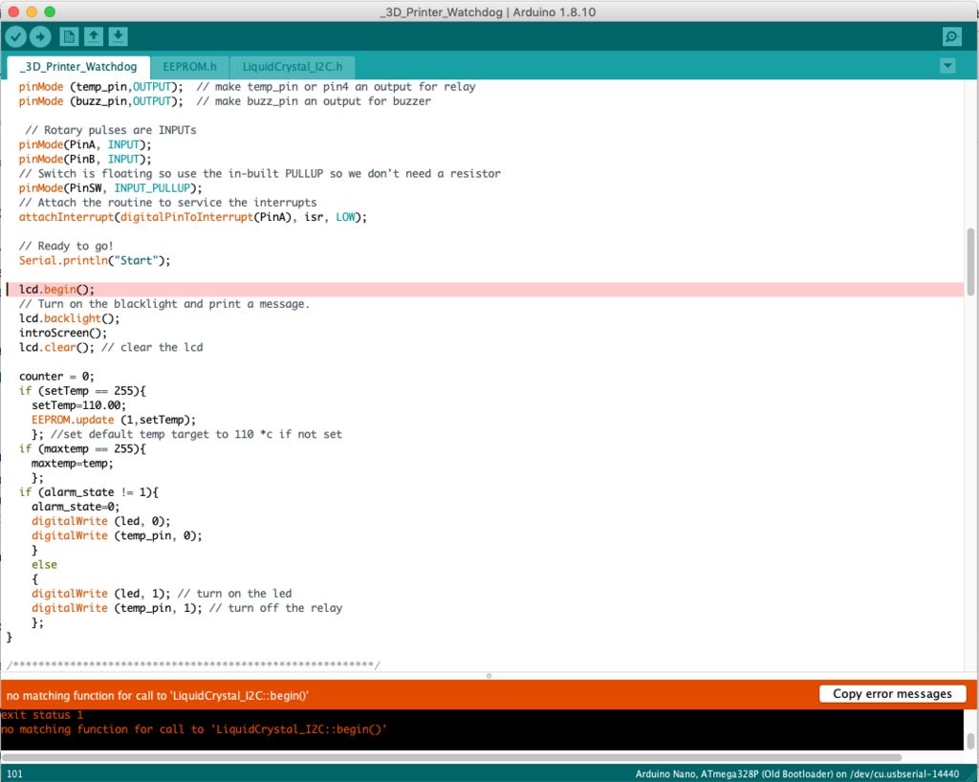
Task: Click the window title _3D_Printer_Watchdog | Arduino 1.8.10
Action: pyautogui.click(x=489, y=11)
